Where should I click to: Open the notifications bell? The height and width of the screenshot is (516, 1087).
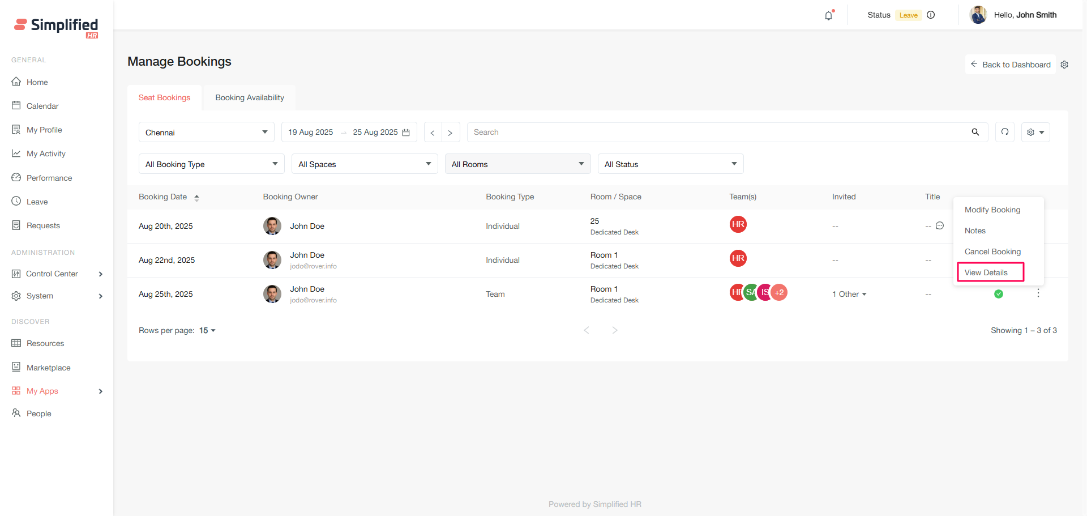tap(828, 15)
